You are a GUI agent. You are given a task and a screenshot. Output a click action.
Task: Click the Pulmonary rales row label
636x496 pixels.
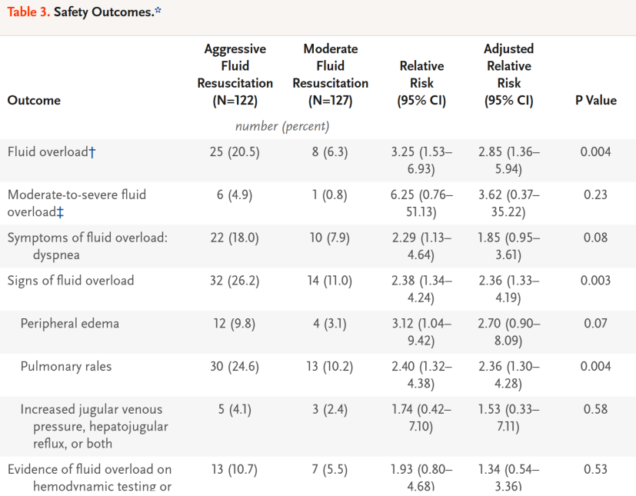(66, 367)
